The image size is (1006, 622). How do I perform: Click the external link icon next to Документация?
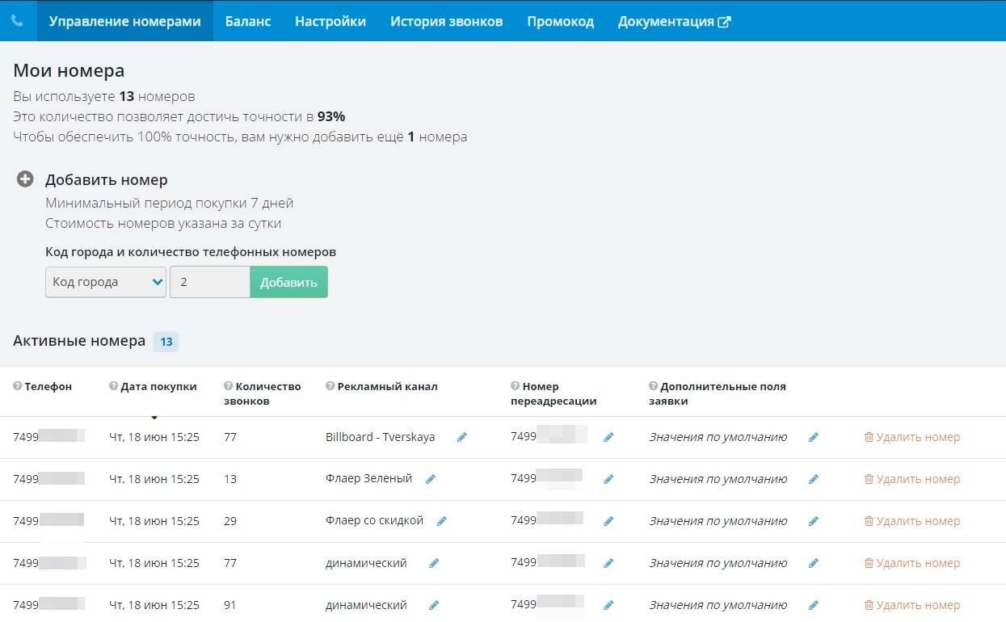tap(721, 22)
